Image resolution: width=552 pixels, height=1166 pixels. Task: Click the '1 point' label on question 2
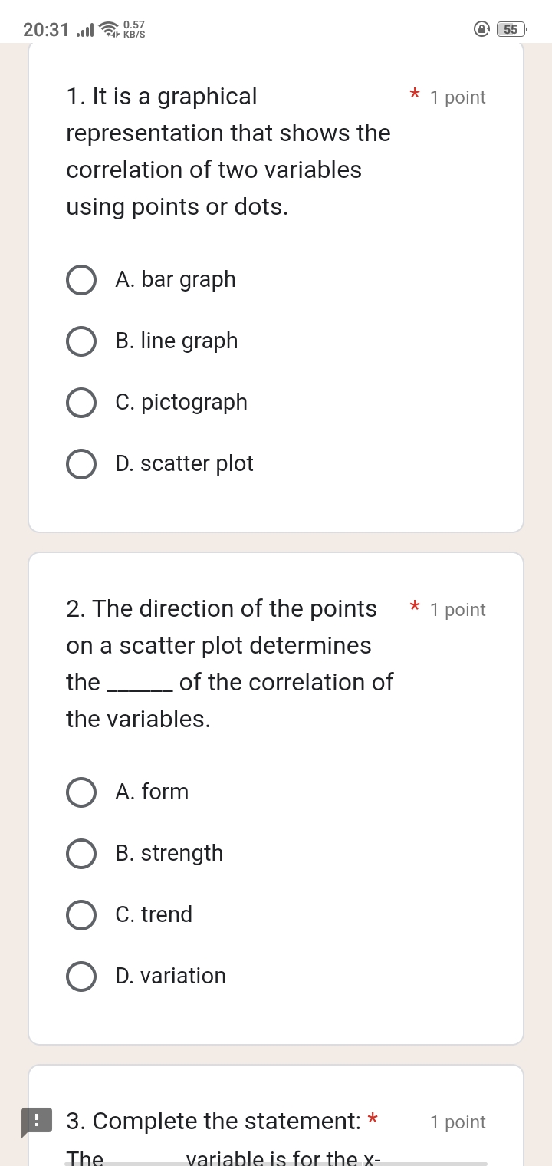point(458,609)
